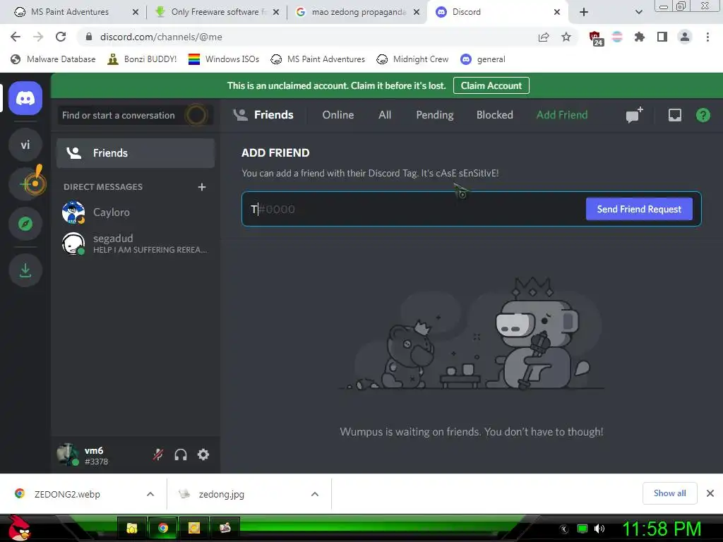Switch to All friends tab
Viewport: 723px width, 542px height.
pyautogui.click(x=385, y=115)
